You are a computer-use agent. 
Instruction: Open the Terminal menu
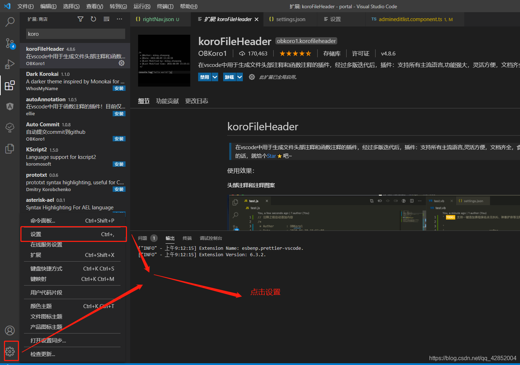click(x=165, y=6)
